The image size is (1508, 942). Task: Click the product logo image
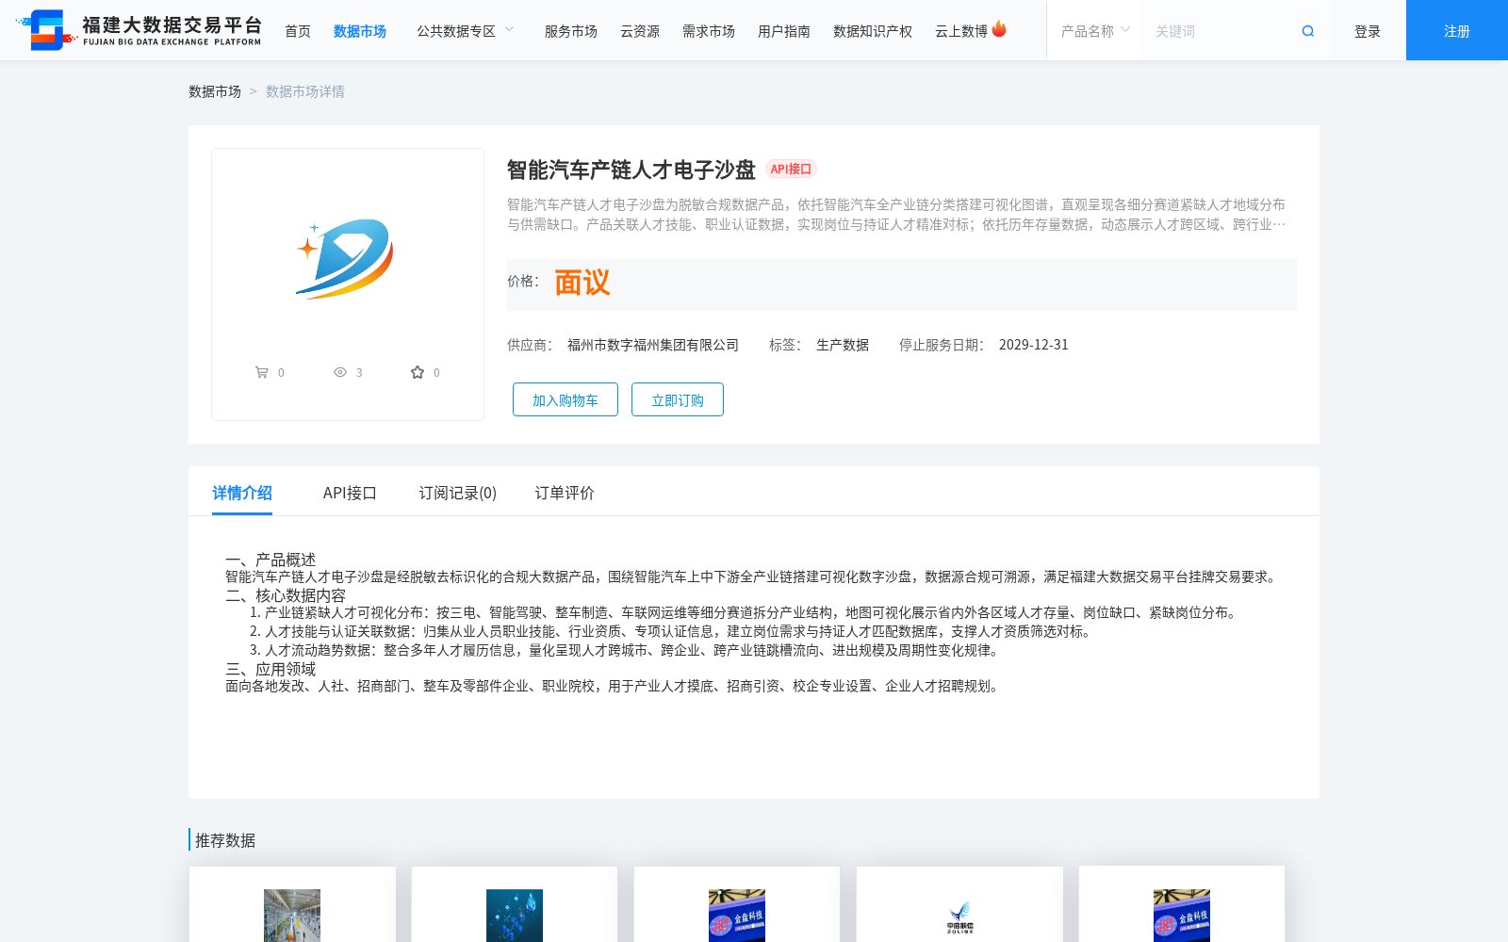tap(346, 258)
